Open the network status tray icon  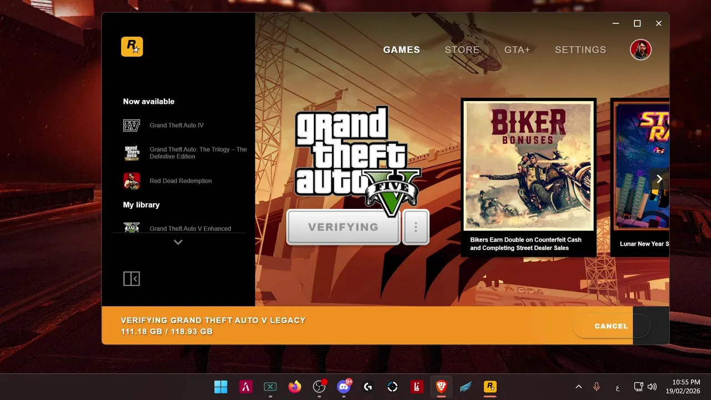coord(639,387)
